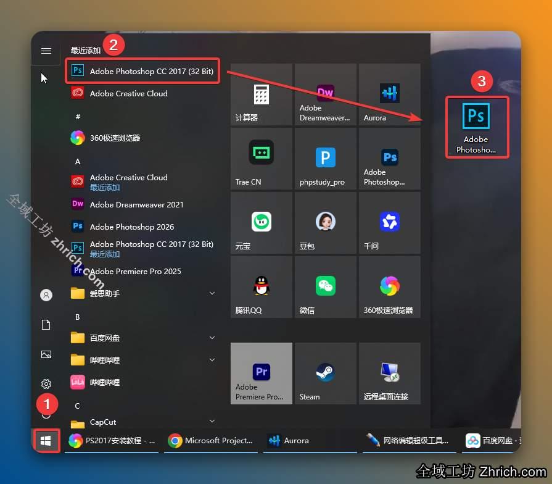This screenshot has width=552, height=484.
Task: Expand the CapCut folder chevron
Action: click(x=212, y=421)
